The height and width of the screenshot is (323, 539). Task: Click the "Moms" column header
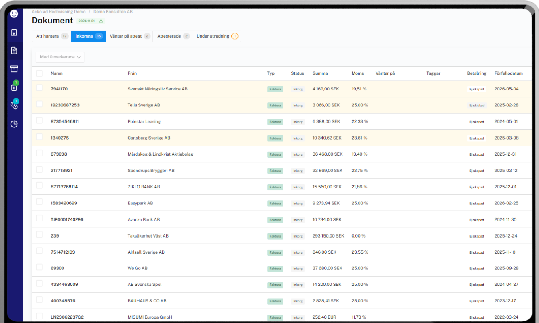358,73
